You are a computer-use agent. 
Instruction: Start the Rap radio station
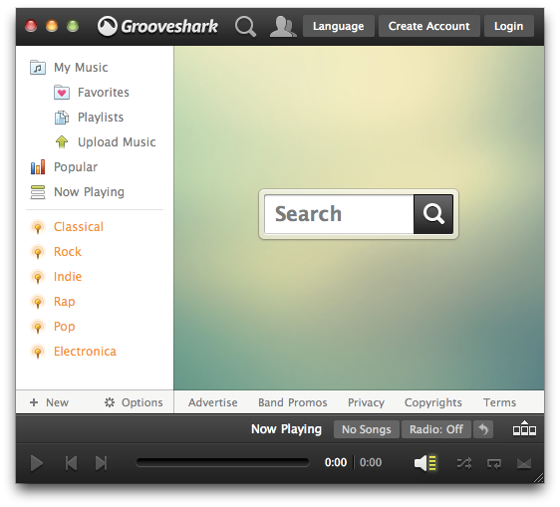(65, 302)
